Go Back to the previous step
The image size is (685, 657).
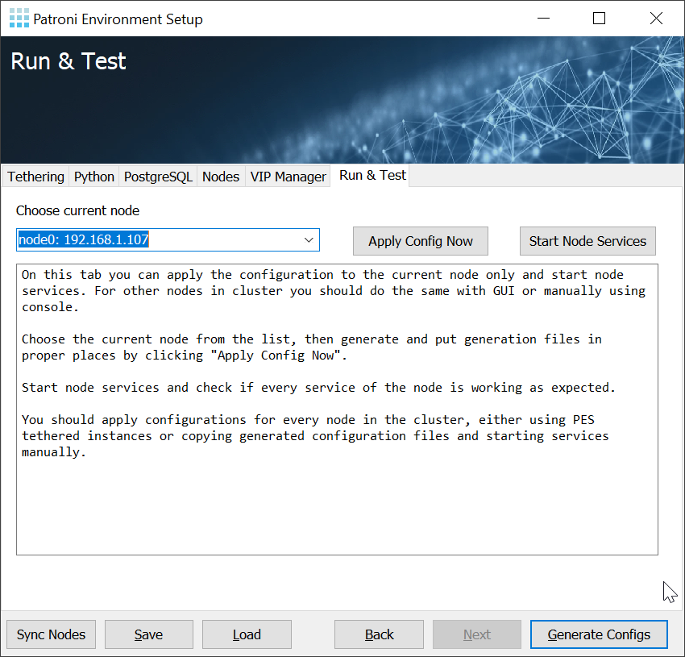pyautogui.click(x=379, y=634)
